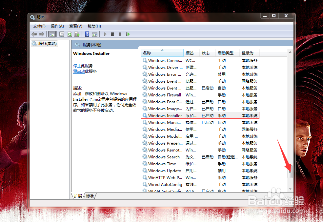
Task: Click the 服务 window title bar icon
Action: (x=32, y=17)
